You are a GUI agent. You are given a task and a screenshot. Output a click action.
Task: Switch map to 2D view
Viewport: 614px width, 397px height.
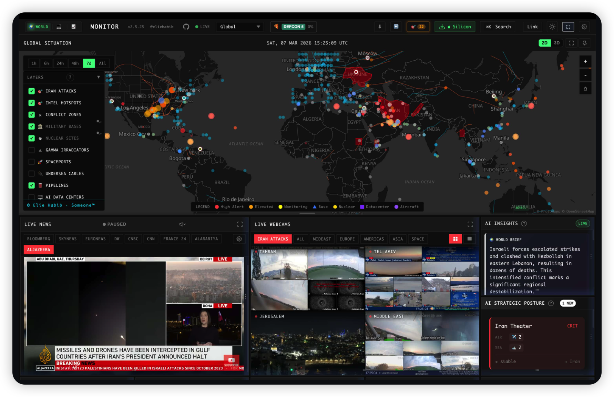[x=544, y=43]
